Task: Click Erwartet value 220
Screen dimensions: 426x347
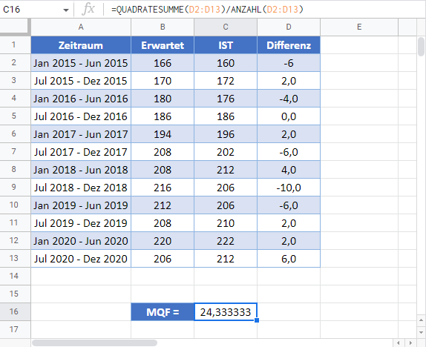Action: [163, 241]
